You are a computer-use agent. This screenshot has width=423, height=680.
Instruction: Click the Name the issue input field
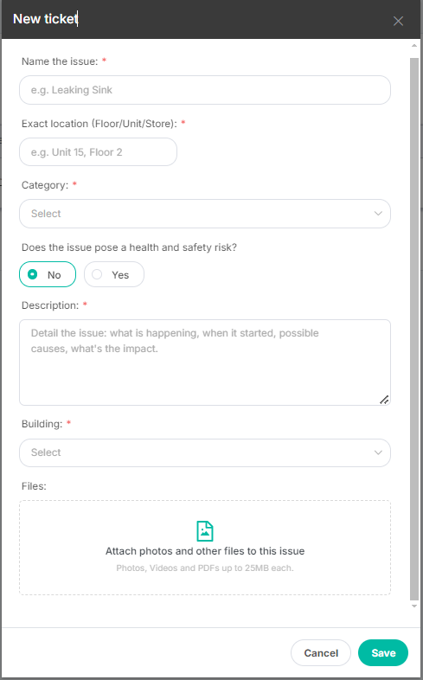point(205,90)
